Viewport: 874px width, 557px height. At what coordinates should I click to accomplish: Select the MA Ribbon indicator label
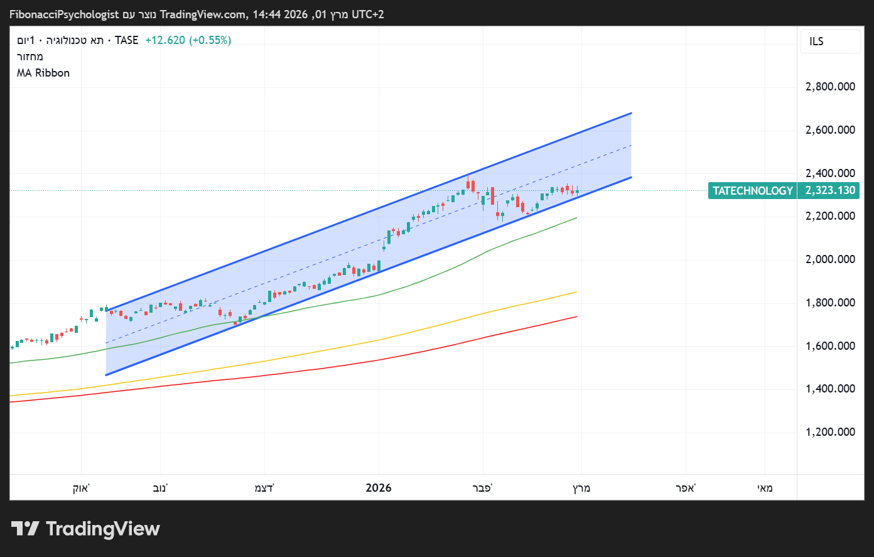click(x=43, y=73)
